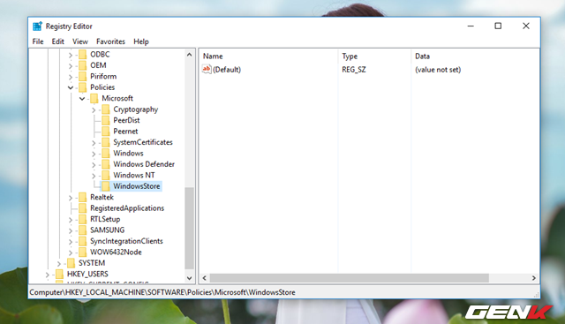Image resolution: width=565 pixels, height=324 pixels.
Task: Select the Piriform key label
Action: click(x=103, y=77)
